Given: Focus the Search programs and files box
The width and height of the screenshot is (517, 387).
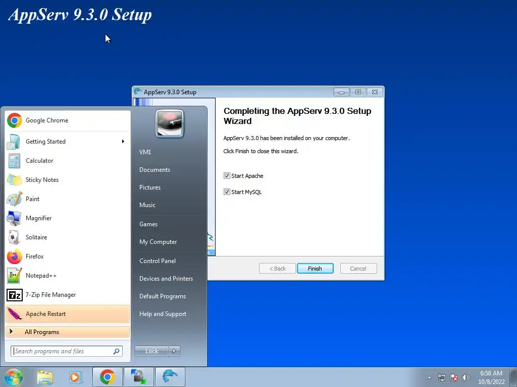Looking at the screenshot, I should coord(66,351).
